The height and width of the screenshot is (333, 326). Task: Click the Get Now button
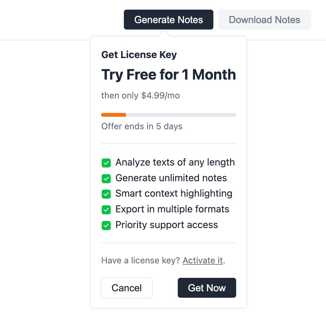tap(207, 288)
